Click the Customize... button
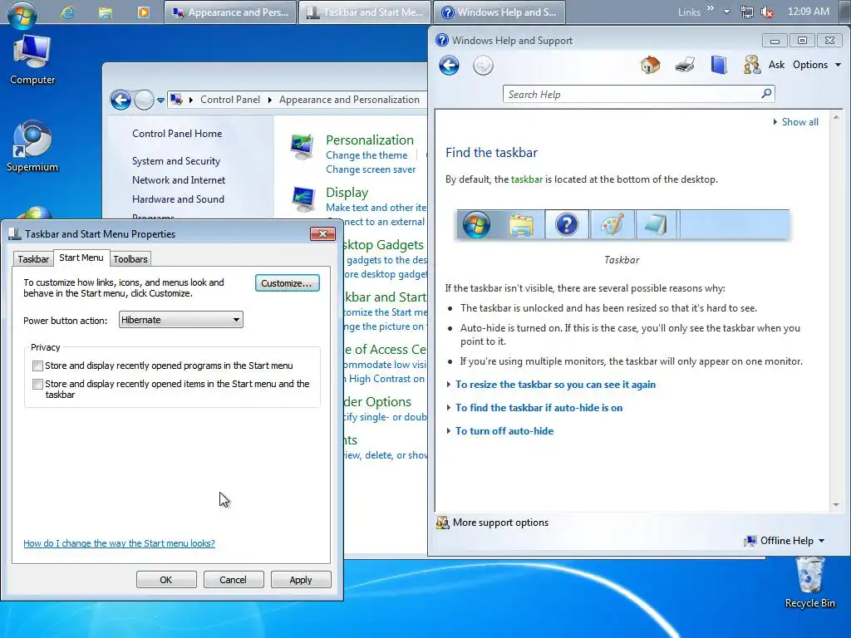The height and width of the screenshot is (638, 851). (x=287, y=283)
